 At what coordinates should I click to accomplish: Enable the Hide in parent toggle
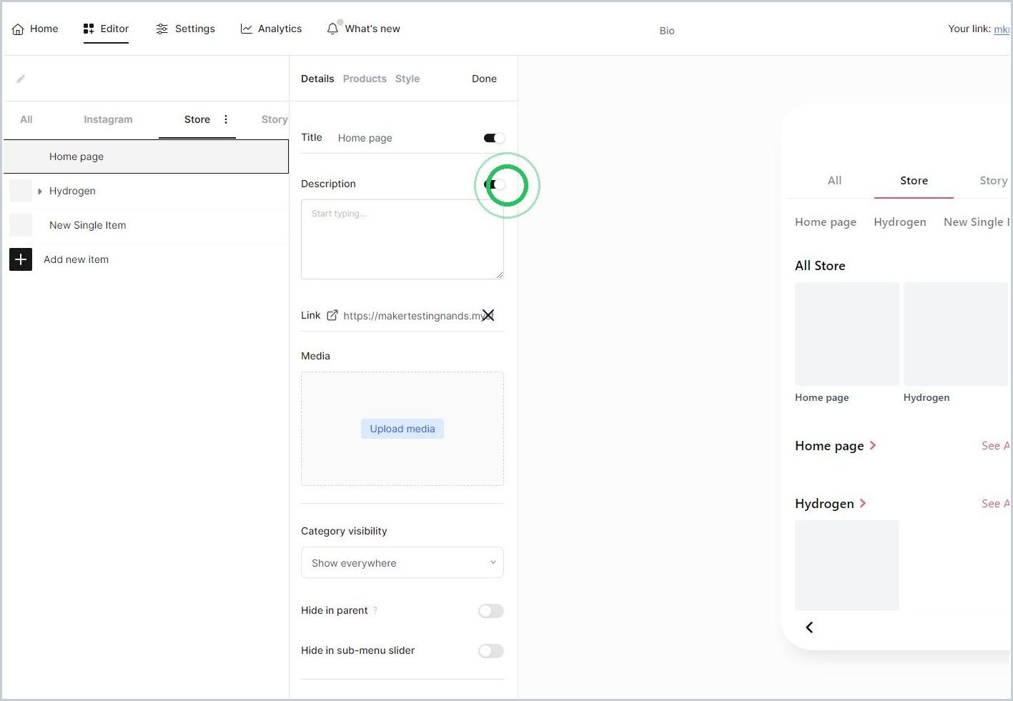click(x=491, y=611)
